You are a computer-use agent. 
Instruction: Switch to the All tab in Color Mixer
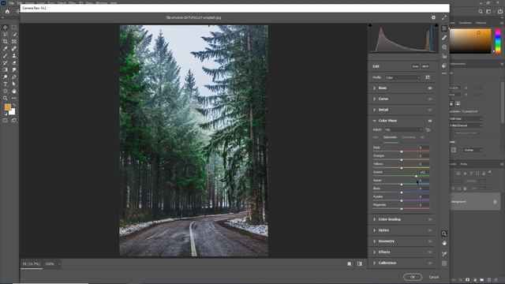pos(422,137)
